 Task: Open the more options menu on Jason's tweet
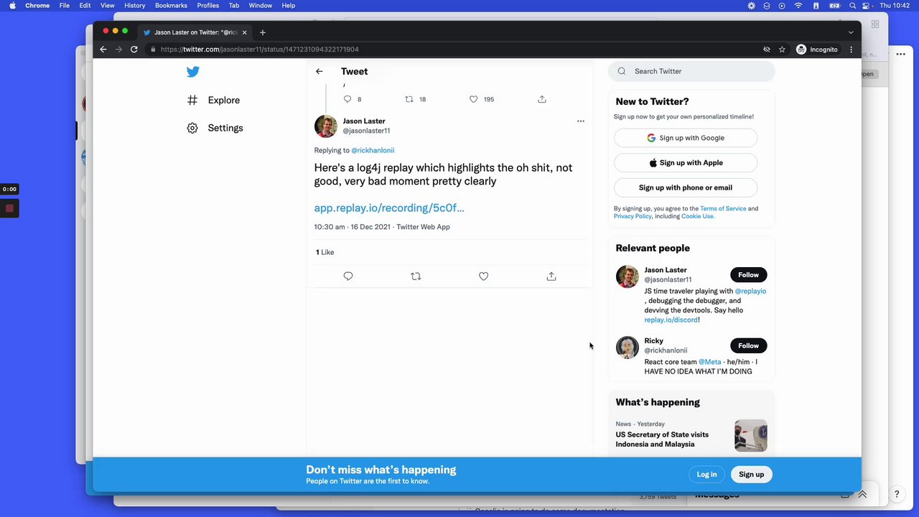581,121
